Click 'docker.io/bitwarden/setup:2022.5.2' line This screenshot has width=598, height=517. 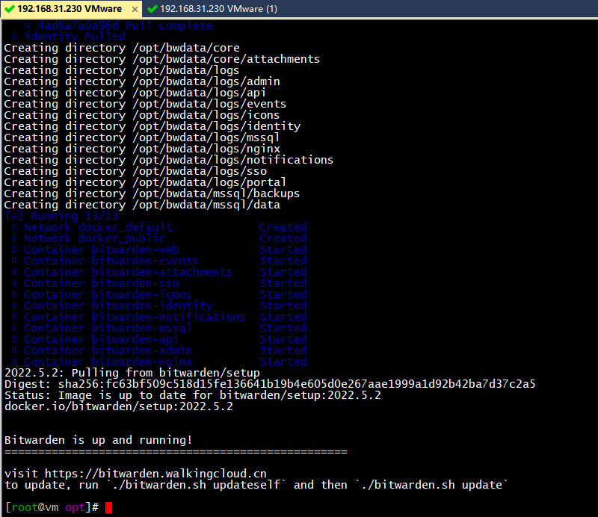pos(119,406)
